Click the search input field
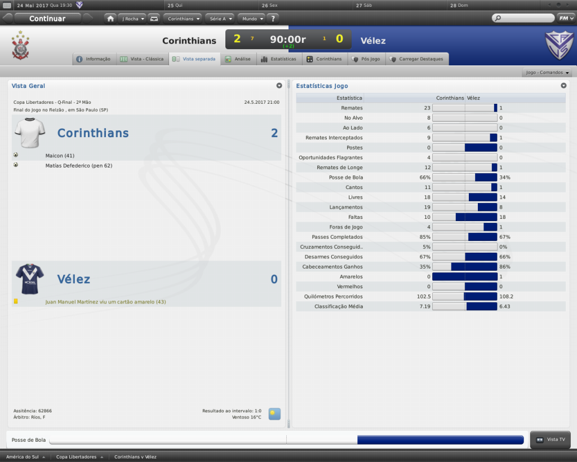Image resolution: width=577 pixels, height=462 pixels. 523,18
